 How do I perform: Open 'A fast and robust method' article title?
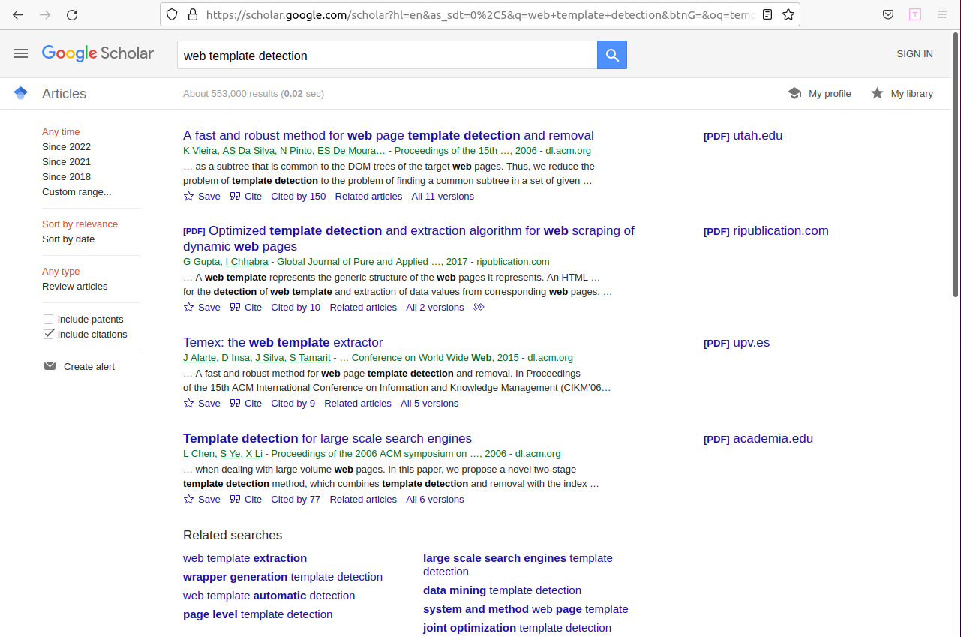point(389,136)
